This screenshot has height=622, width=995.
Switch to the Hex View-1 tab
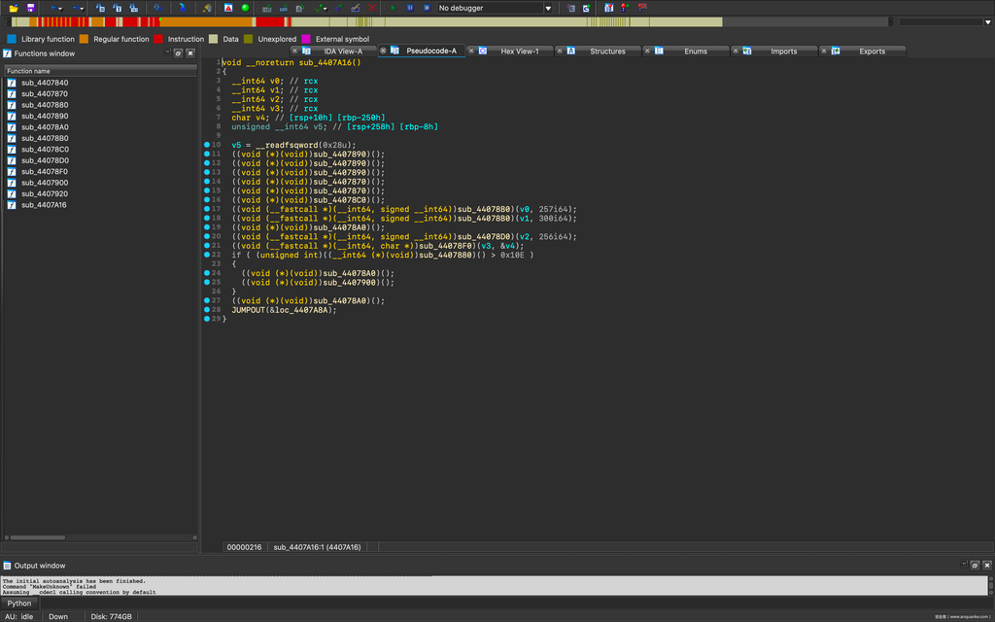click(519, 52)
